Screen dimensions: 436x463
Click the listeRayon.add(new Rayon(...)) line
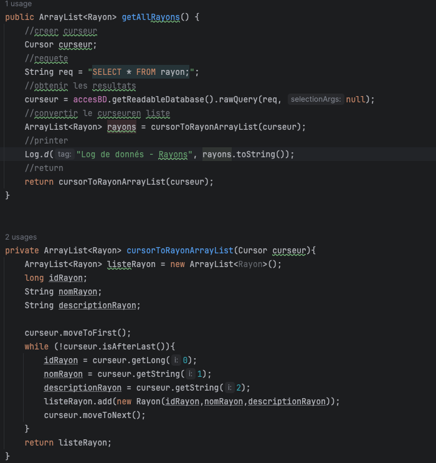192,402
